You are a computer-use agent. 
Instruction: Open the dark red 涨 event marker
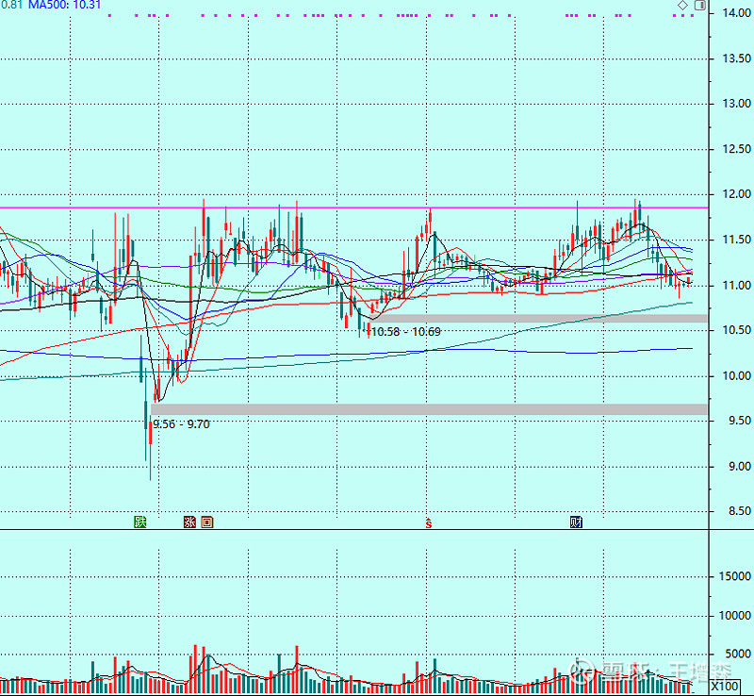click(x=189, y=522)
